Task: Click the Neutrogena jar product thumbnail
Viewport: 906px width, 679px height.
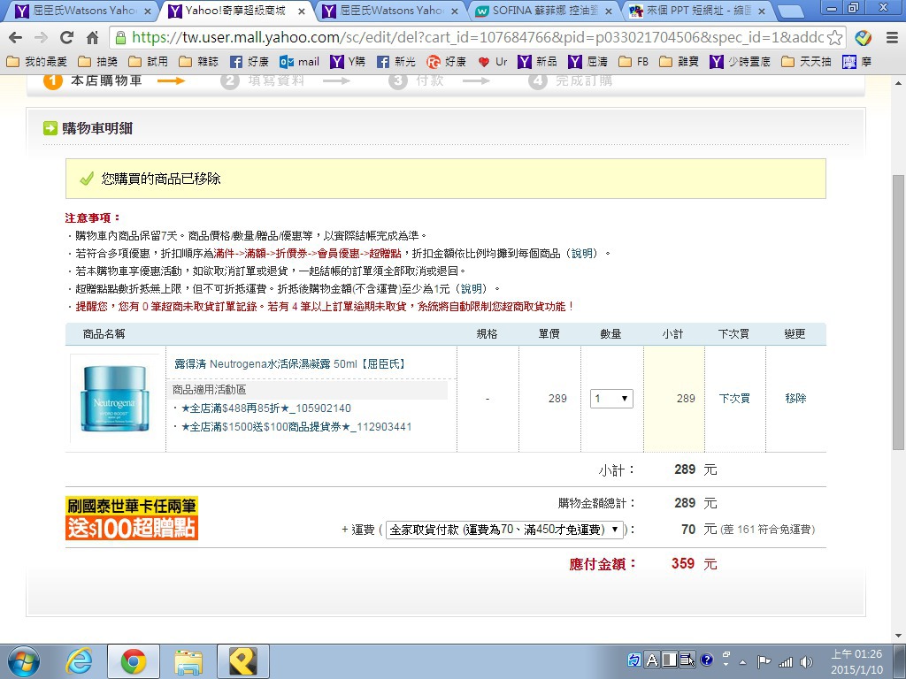Action: pyautogui.click(x=115, y=399)
